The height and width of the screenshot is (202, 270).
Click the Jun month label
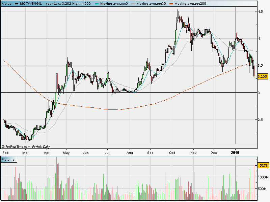[86, 153]
